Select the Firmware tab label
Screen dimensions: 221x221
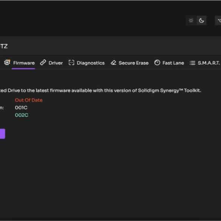tap(24, 63)
